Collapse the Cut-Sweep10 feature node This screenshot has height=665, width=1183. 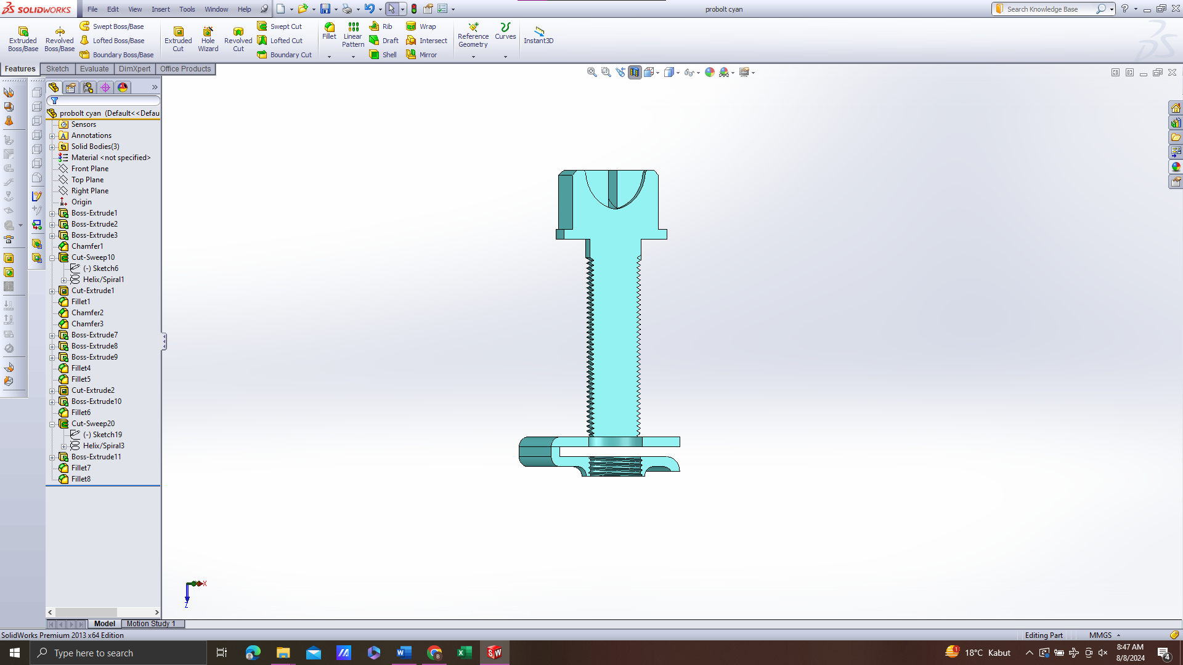tap(52, 258)
